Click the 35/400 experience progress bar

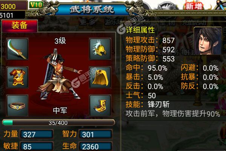point(58,123)
